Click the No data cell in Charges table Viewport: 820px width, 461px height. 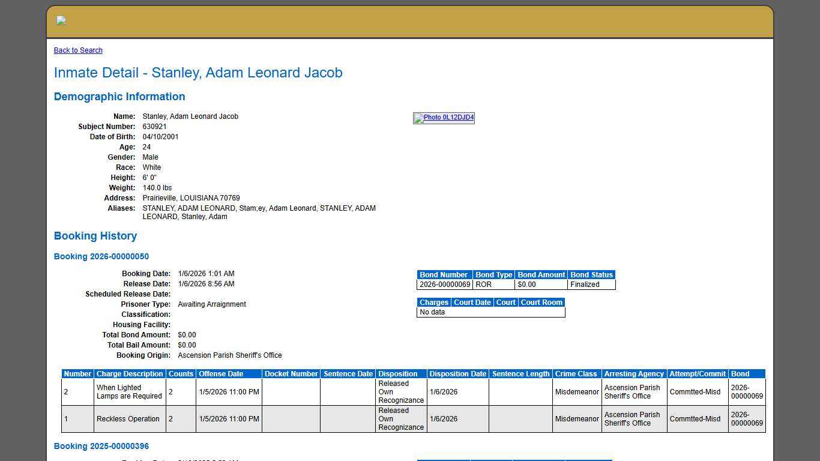point(432,312)
